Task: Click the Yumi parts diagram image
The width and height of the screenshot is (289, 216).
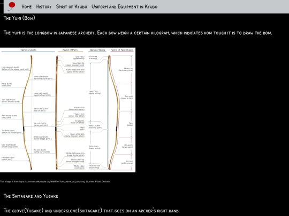Action: point(67,110)
